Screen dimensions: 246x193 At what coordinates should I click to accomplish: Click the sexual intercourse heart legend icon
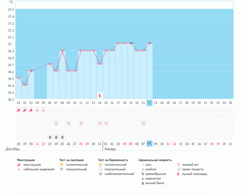point(179,164)
